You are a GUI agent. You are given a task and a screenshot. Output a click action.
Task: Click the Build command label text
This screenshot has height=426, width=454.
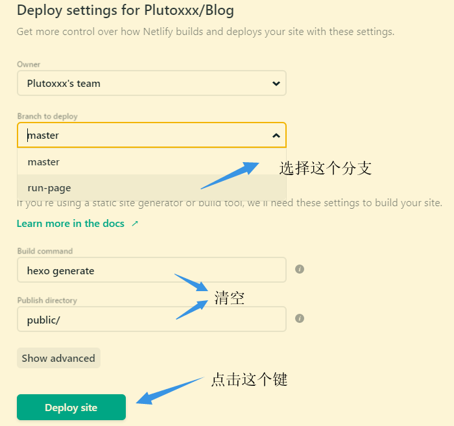(45, 251)
